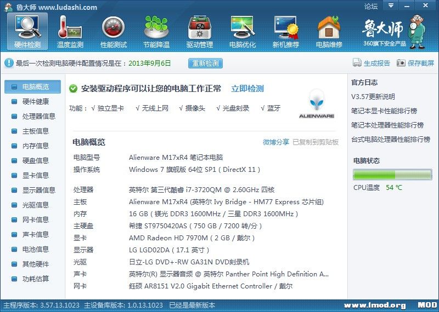This screenshot has width=439, height=312.
Task: Click the blue info exclamation icon
Action: point(9,63)
